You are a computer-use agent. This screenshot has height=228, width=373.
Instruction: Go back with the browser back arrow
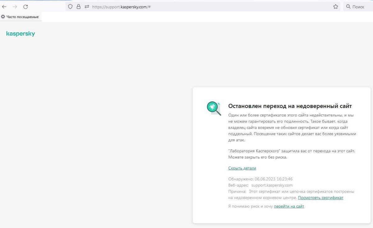click(x=4, y=7)
